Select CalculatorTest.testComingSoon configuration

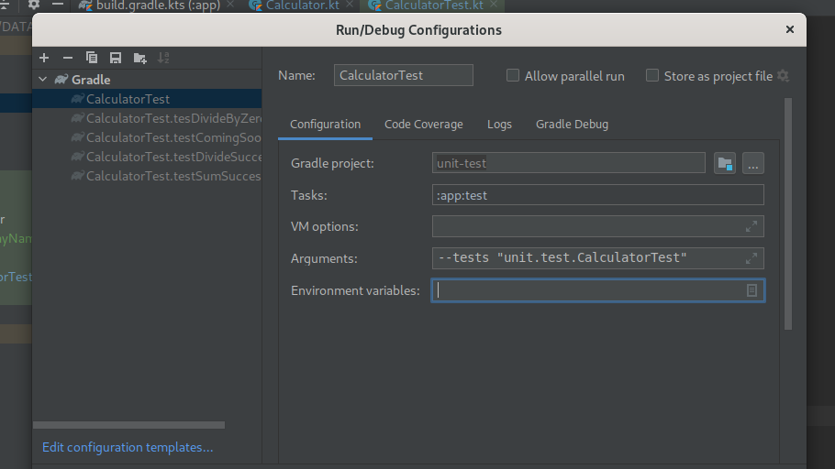[x=147, y=137]
